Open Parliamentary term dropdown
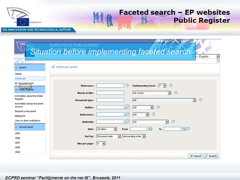The height and width of the screenshot is (180, 240). tap(162, 86)
